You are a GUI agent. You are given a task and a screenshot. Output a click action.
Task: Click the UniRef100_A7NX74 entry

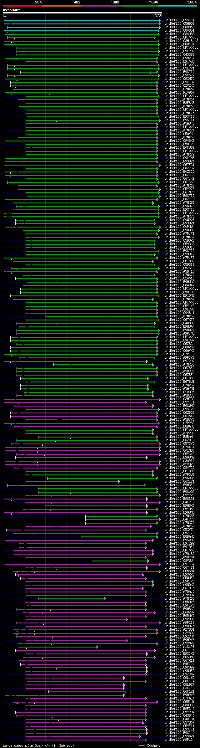[179, 131]
